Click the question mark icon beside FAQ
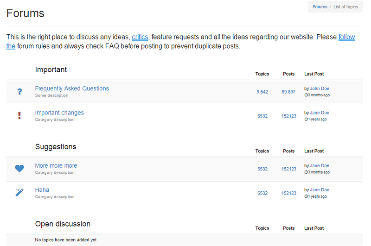Screen dimensions: 371x246 (x=19, y=91)
